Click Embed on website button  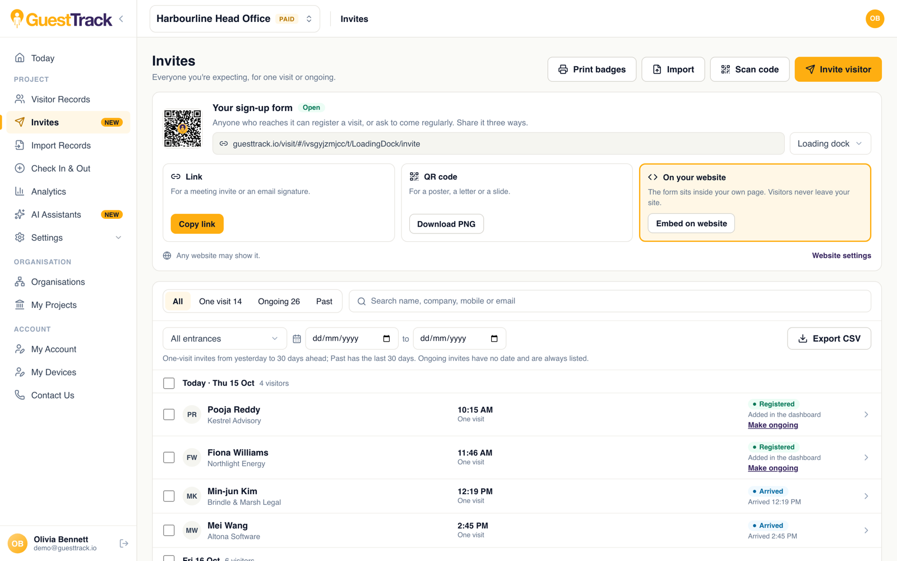pos(691,223)
